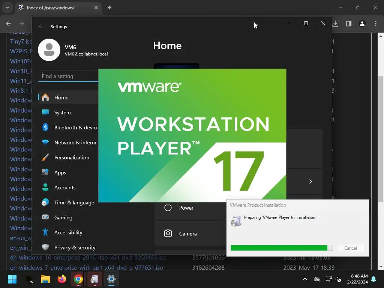Click the Find a setting field

click(68, 76)
